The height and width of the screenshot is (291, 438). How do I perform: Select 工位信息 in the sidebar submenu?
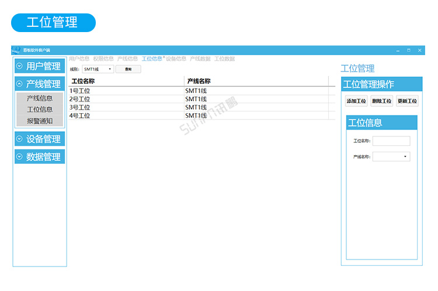pyautogui.click(x=40, y=110)
